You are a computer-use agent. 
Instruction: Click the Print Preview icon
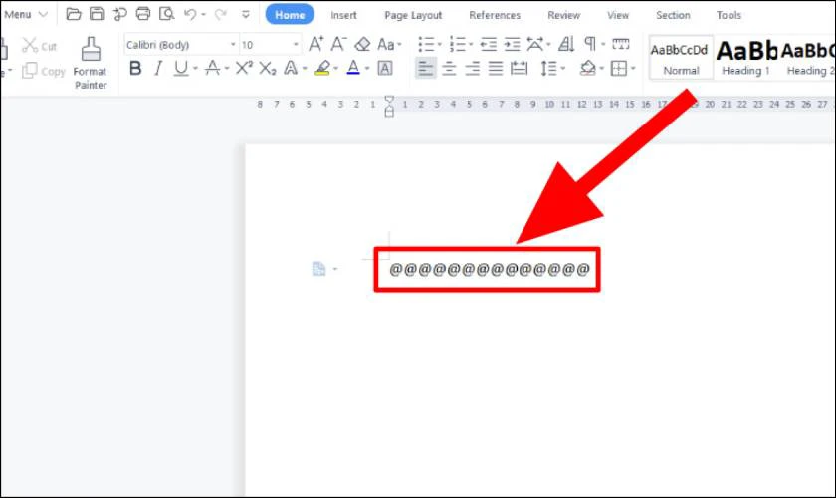pyautogui.click(x=167, y=14)
